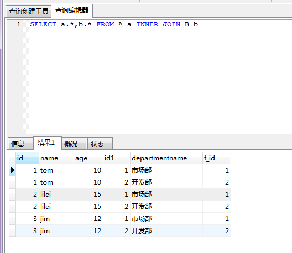This screenshot has height=253, width=292.
Task: Click the id column header
Action: click(28, 158)
